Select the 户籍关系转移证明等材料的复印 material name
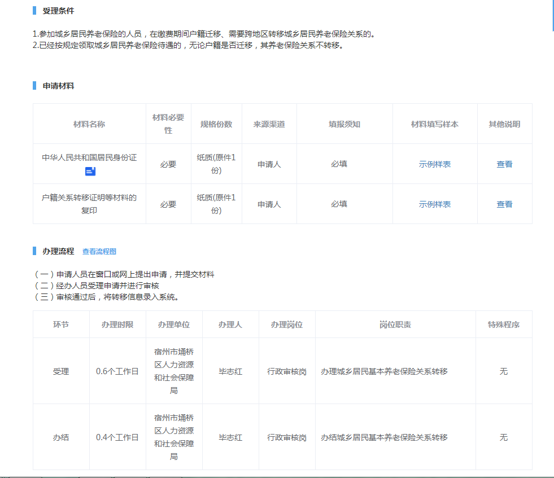The image size is (554, 478). click(89, 204)
